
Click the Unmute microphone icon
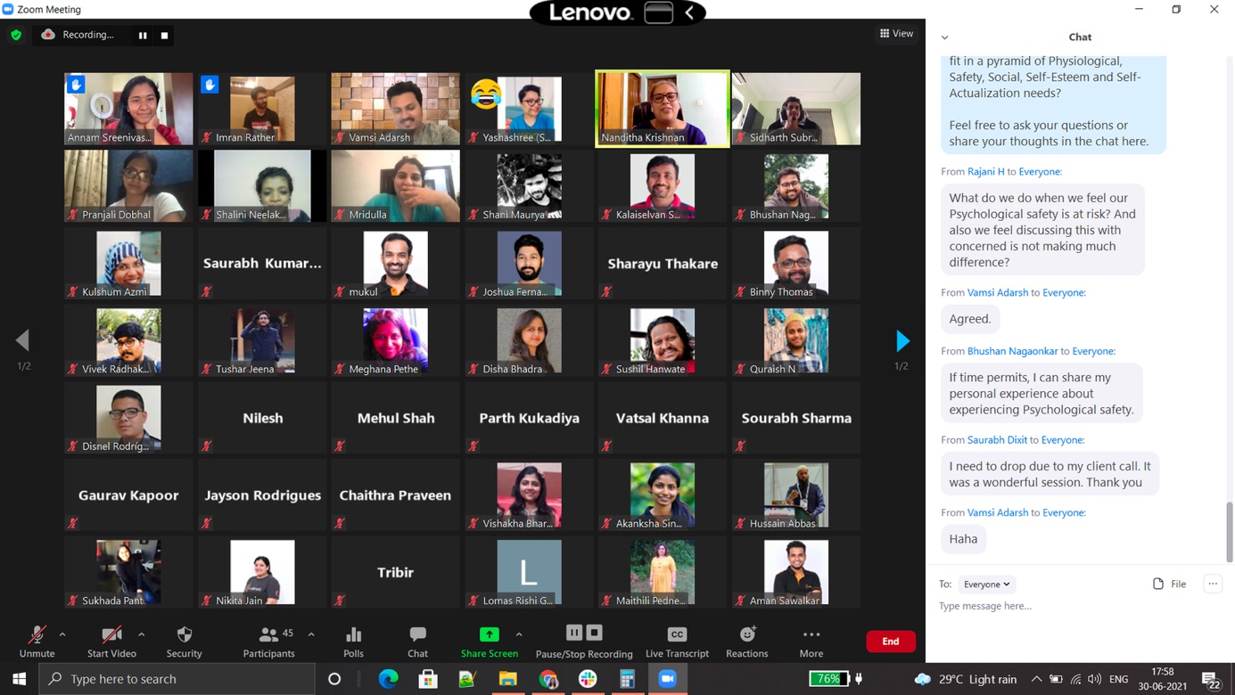pyautogui.click(x=37, y=634)
